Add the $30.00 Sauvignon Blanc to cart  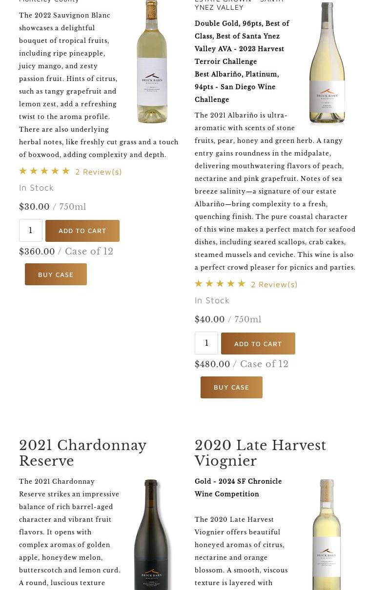[x=82, y=231]
